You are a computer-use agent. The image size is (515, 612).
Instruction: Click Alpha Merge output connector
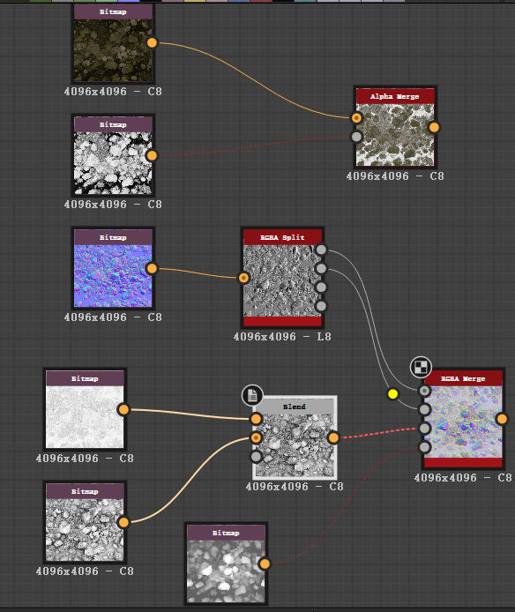pyautogui.click(x=434, y=127)
